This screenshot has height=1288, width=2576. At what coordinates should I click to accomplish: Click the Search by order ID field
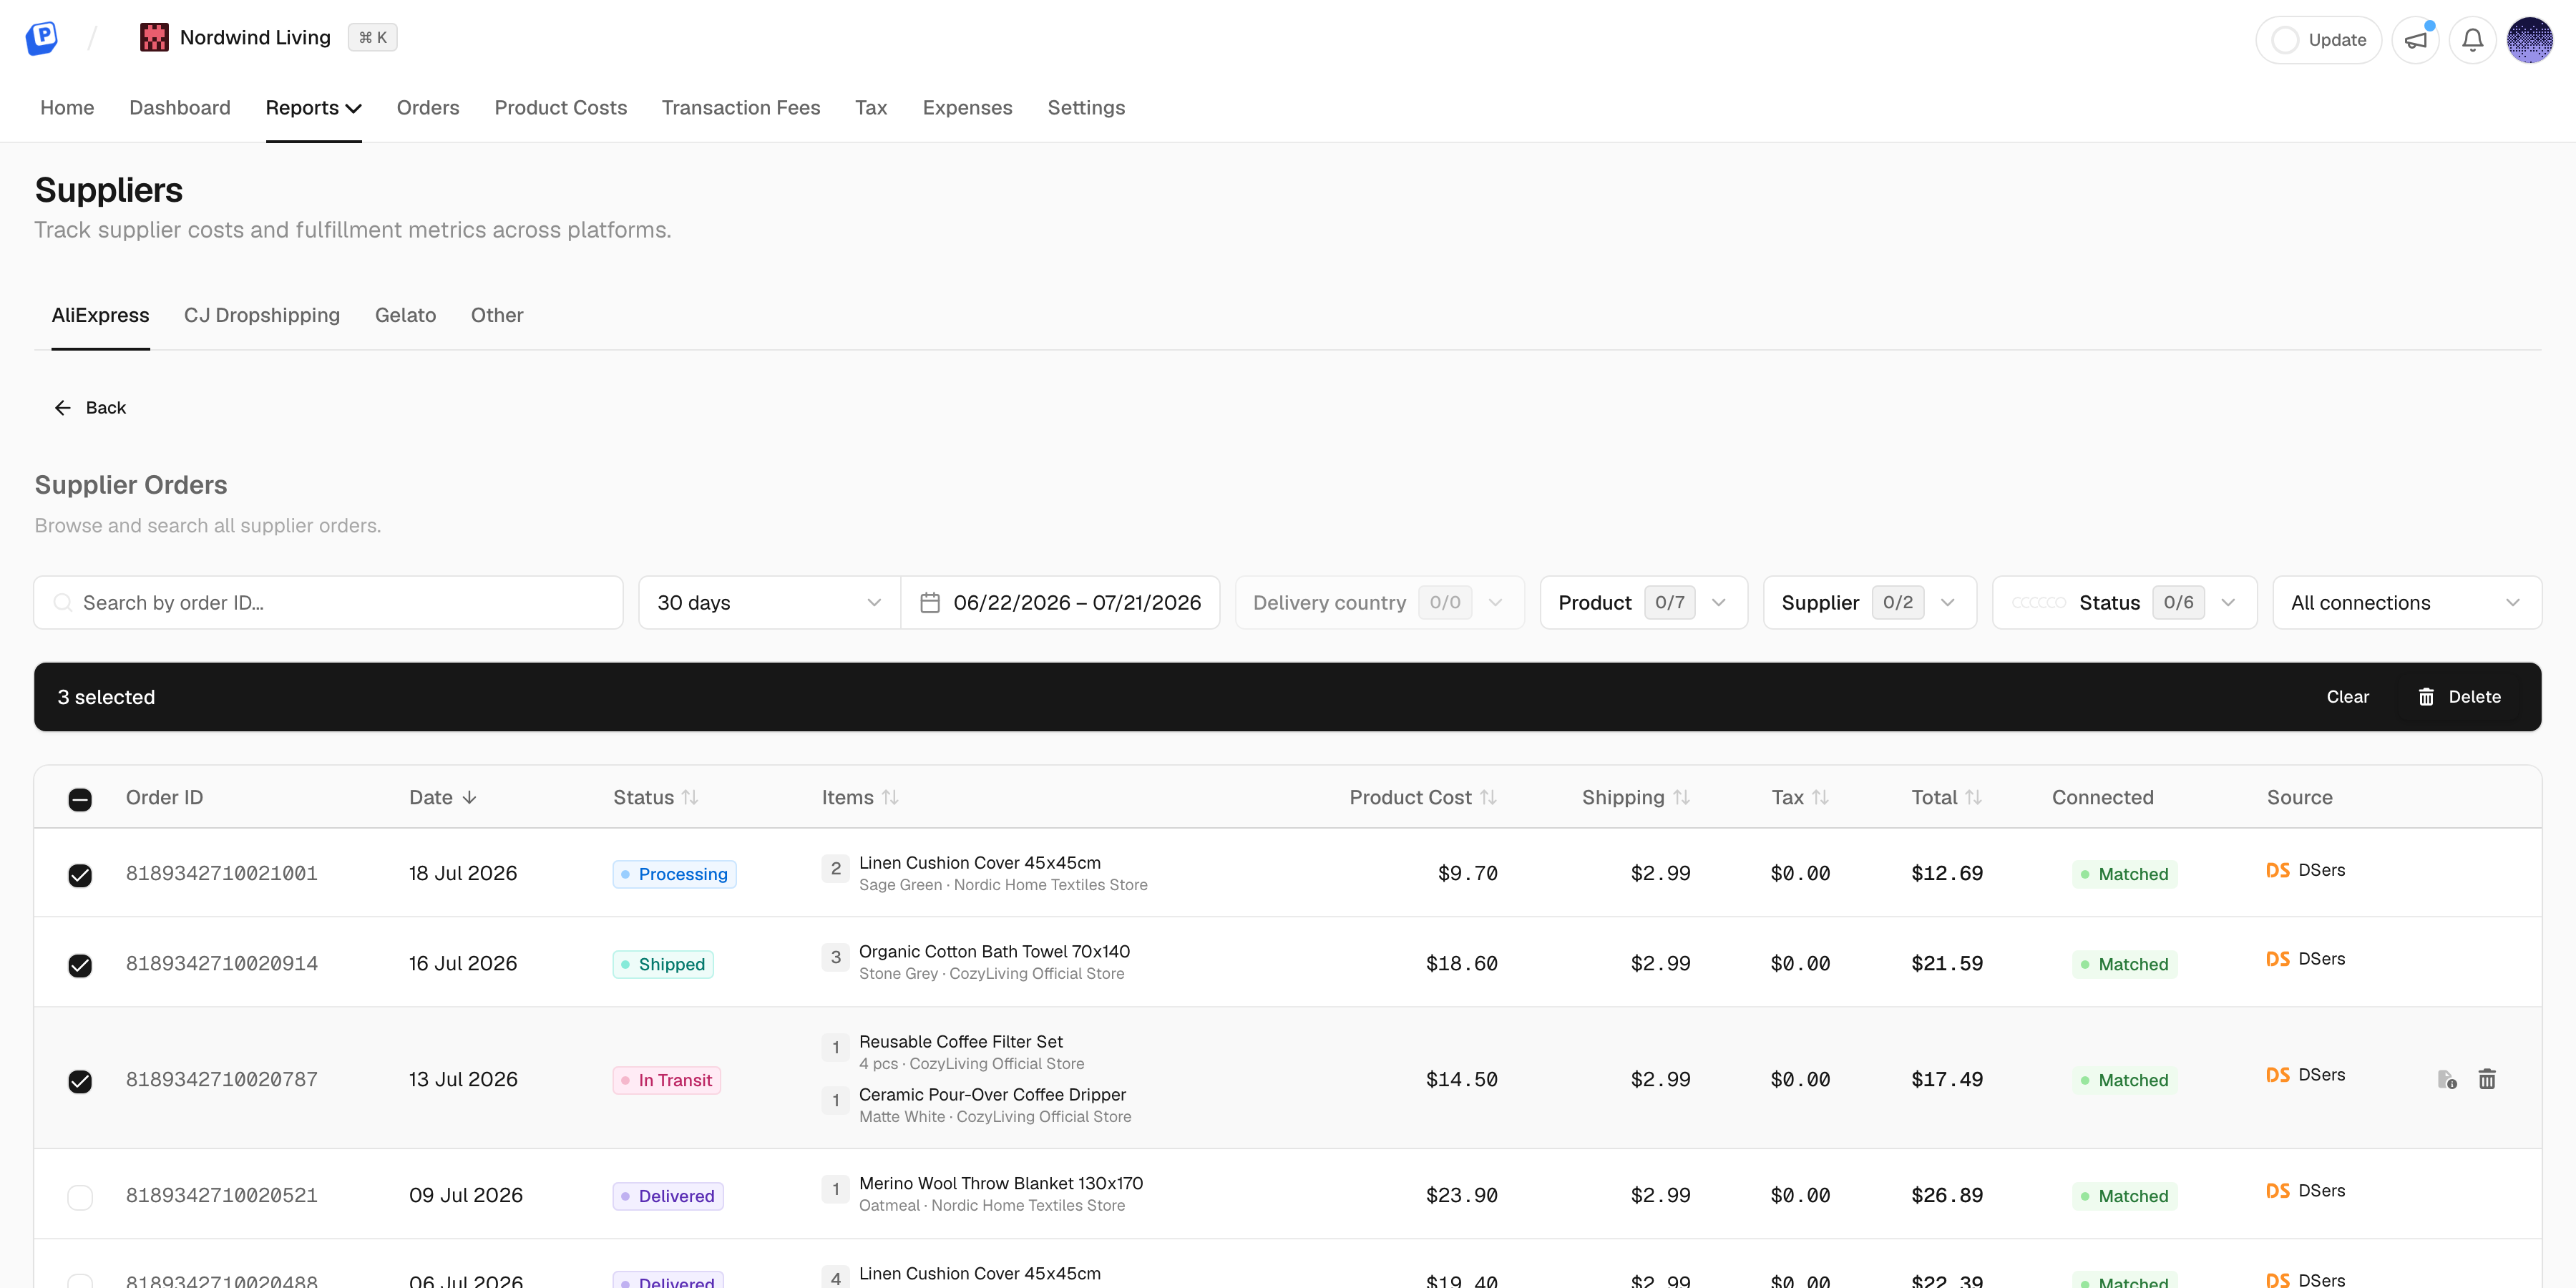pos(328,603)
